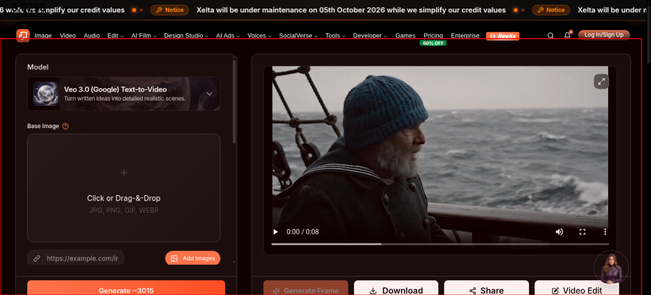Click the image URL input field
Screen dimensions: 651x295
pyautogui.click(x=76, y=258)
